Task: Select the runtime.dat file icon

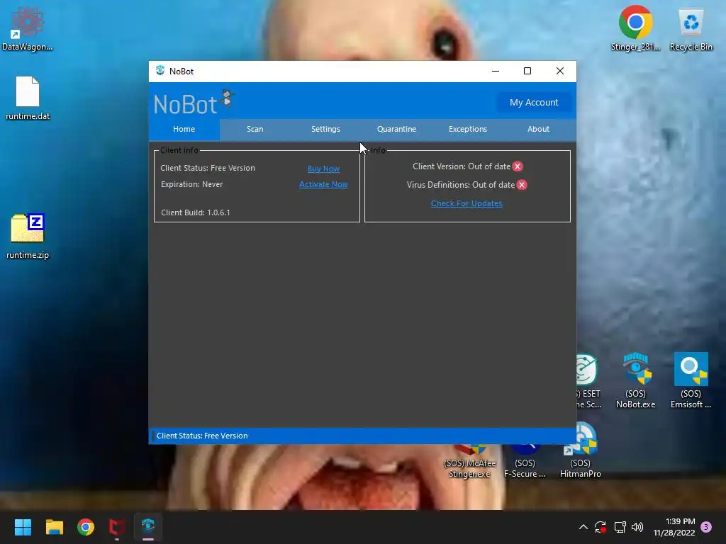Action: [x=28, y=98]
